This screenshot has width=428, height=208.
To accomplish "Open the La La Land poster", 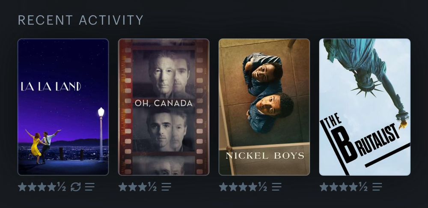I will (63, 107).
